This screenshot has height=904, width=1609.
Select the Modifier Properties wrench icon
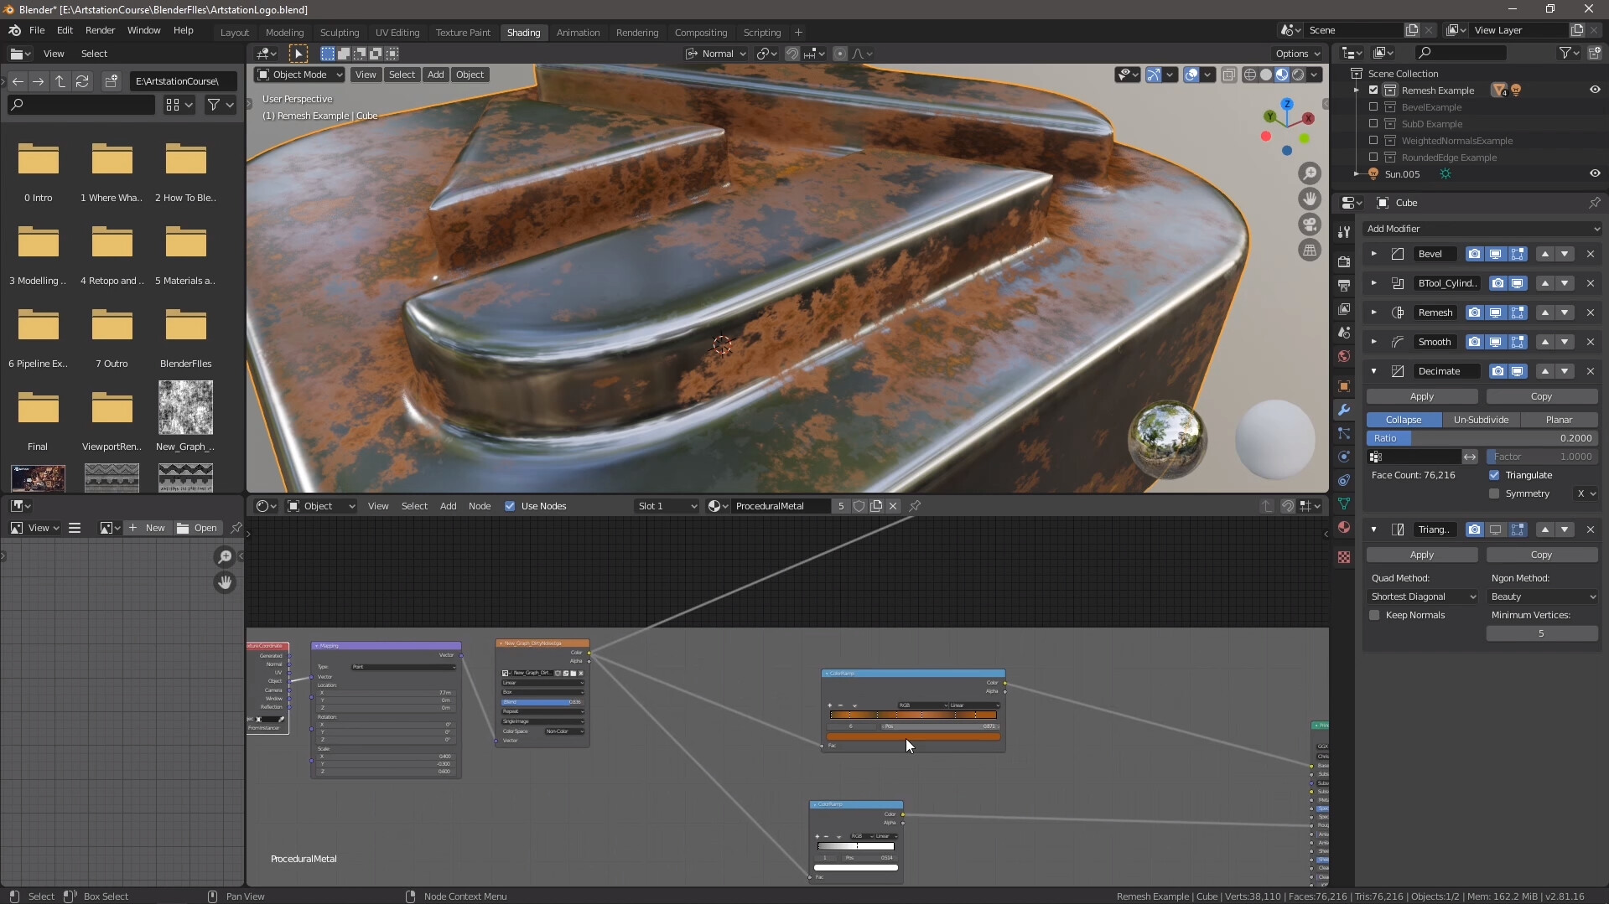(x=1344, y=410)
